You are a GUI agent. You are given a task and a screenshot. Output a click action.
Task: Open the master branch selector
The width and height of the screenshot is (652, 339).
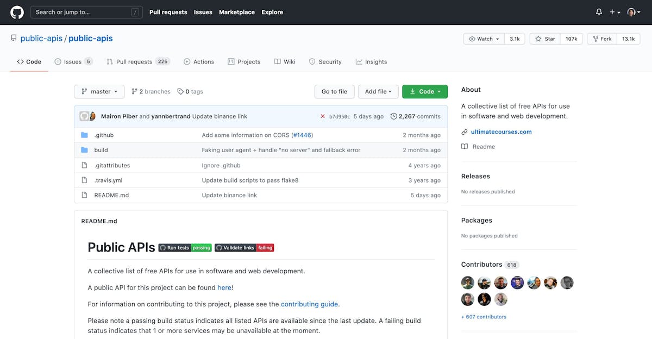(x=99, y=91)
